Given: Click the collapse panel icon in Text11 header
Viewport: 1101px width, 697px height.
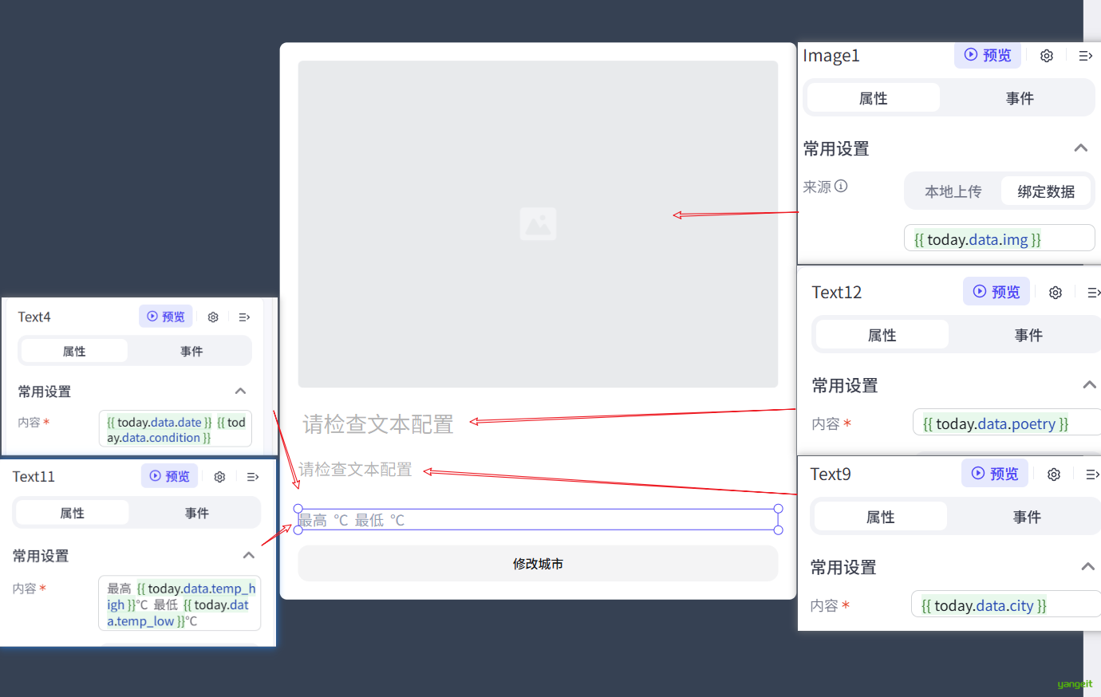Looking at the screenshot, I should pos(253,477).
